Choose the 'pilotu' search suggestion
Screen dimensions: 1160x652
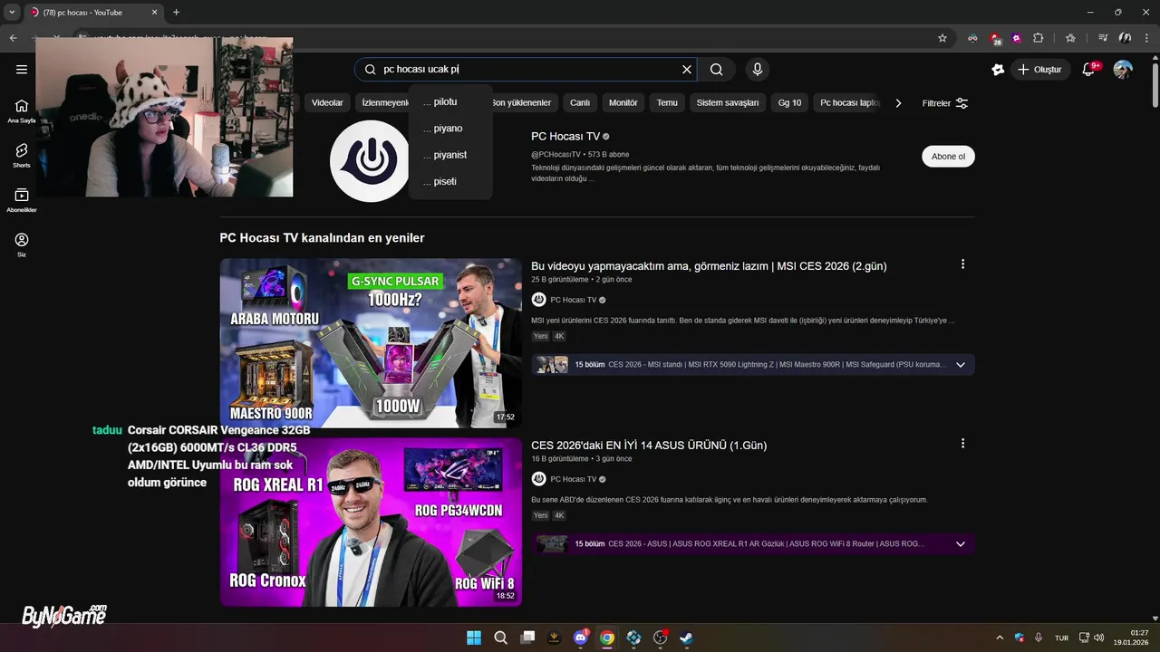(450, 102)
